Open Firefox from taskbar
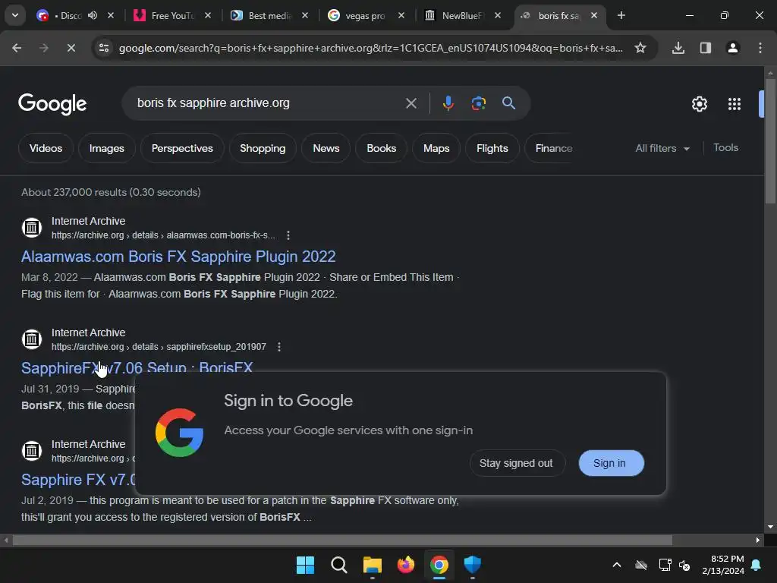Screen dimensions: 777x583 (406, 565)
